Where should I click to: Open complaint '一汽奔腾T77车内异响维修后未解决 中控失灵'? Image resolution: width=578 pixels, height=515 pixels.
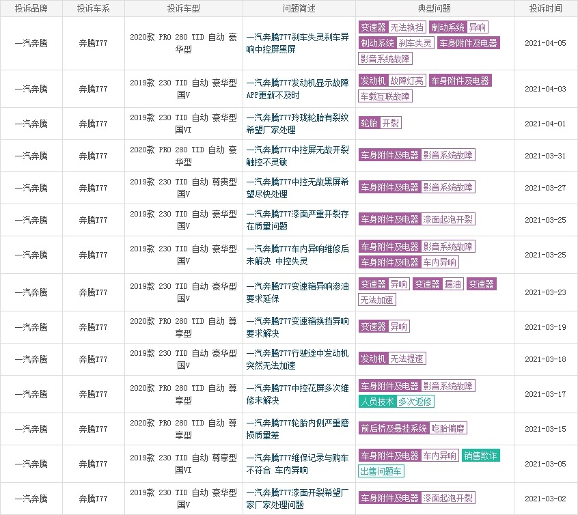click(297, 255)
